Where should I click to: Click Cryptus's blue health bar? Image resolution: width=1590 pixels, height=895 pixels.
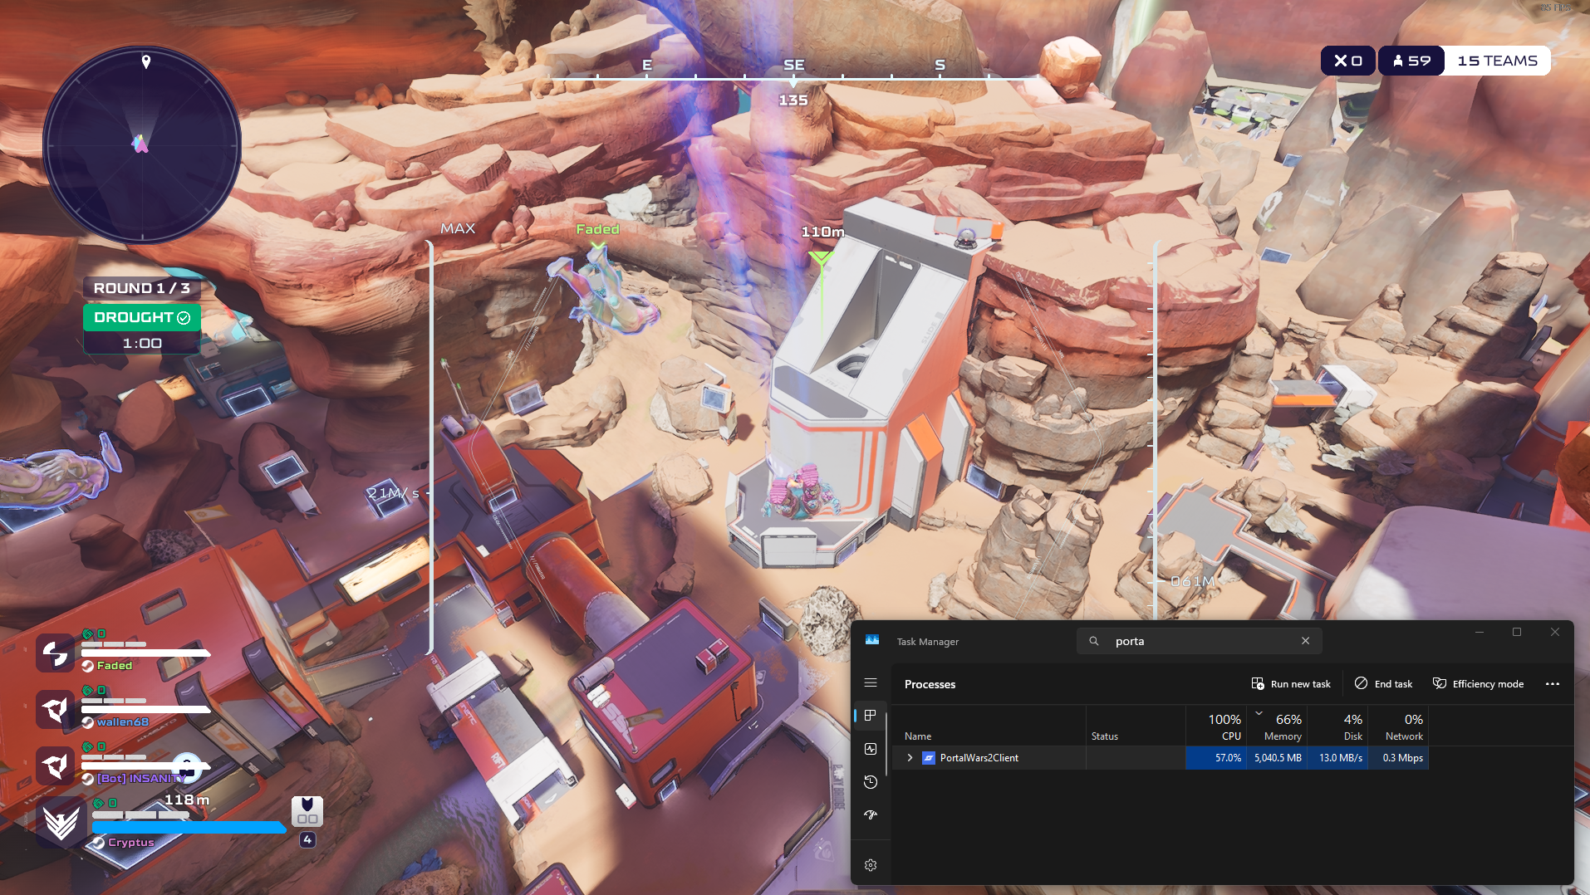189,828
